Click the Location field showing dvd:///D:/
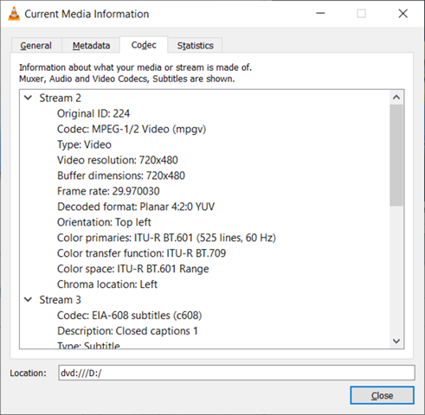 tap(236, 373)
